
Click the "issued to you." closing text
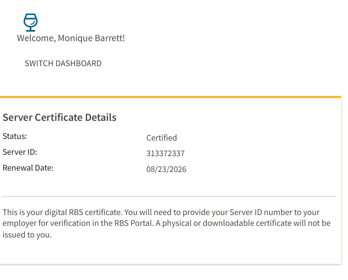point(27,235)
